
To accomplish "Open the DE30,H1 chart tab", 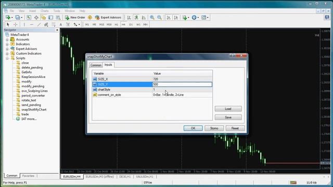I will pyautogui.click(x=125, y=177).
